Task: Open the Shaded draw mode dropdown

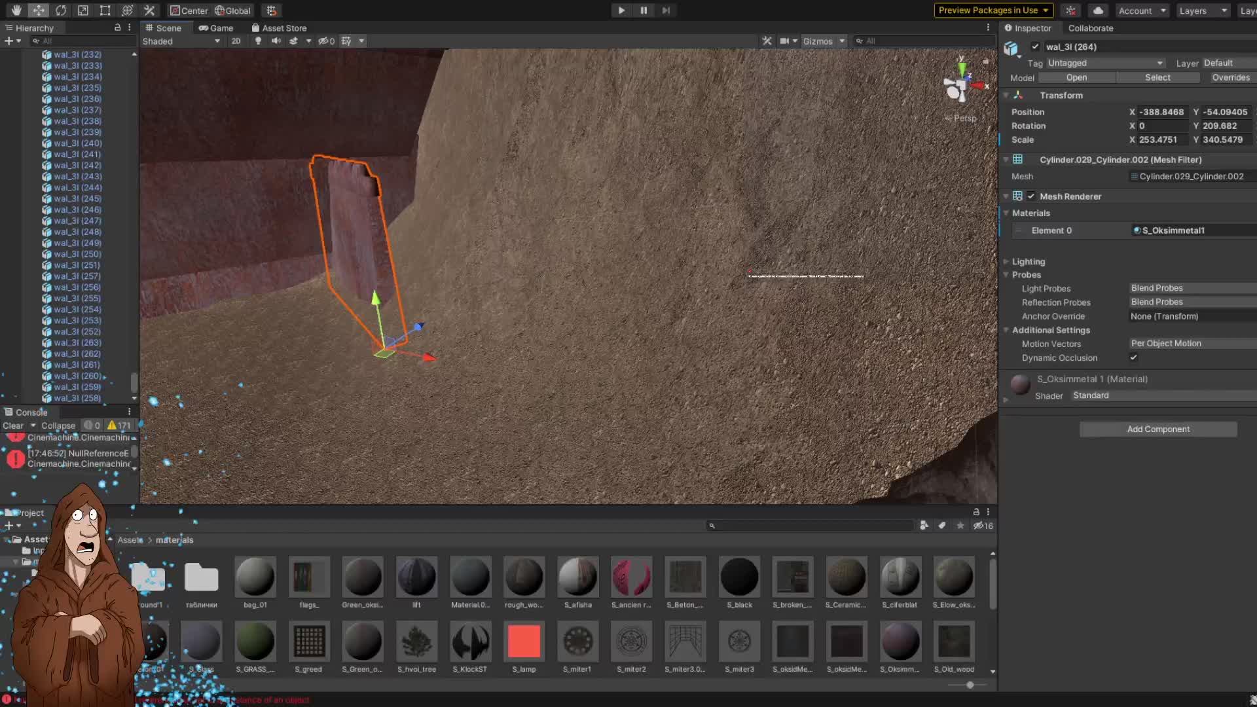Action: (181, 41)
